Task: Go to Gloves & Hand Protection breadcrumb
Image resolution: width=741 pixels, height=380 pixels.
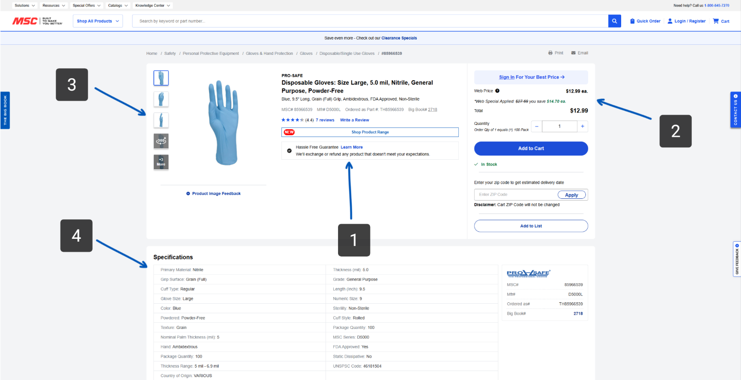Action: [269, 53]
